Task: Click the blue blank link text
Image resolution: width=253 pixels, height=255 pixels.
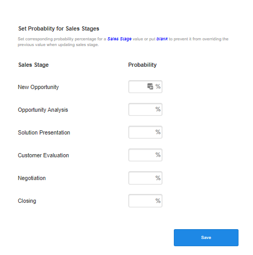Action: [162, 39]
